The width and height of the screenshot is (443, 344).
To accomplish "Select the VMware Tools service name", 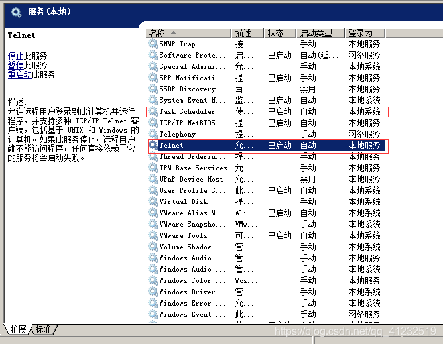I will point(183,235).
